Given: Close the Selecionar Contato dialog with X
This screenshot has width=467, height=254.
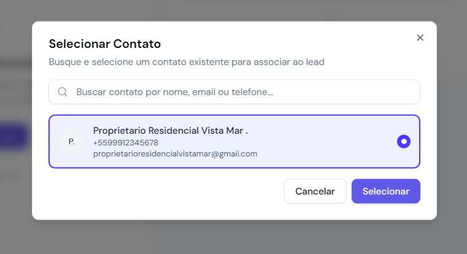Looking at the screenshot, I should (x=420, y=37).
